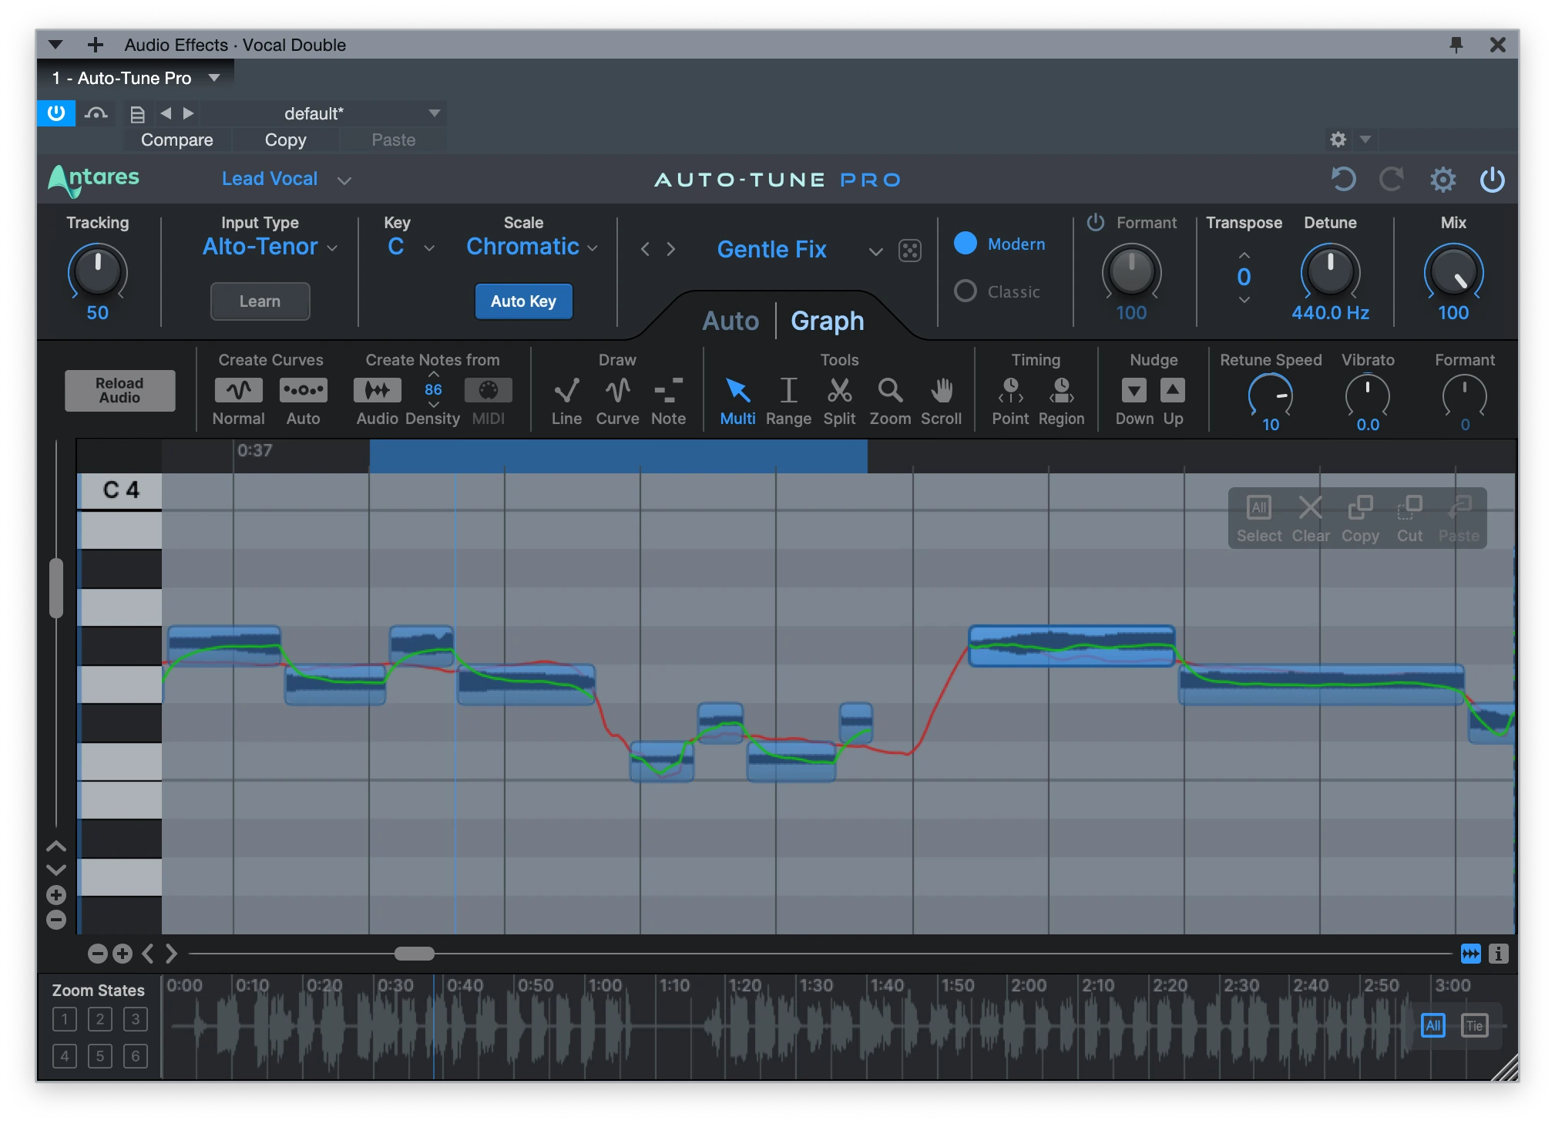Image resolution: width=1555 pixels, height=1124 pixels.
Task: Toggle the Formant power button
Action: [1095, 223]
